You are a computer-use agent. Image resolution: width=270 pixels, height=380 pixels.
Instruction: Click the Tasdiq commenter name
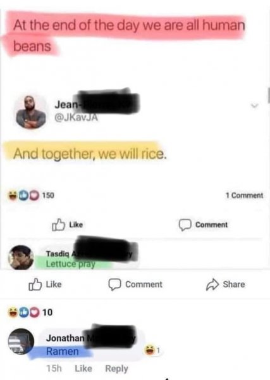point(58,254)
